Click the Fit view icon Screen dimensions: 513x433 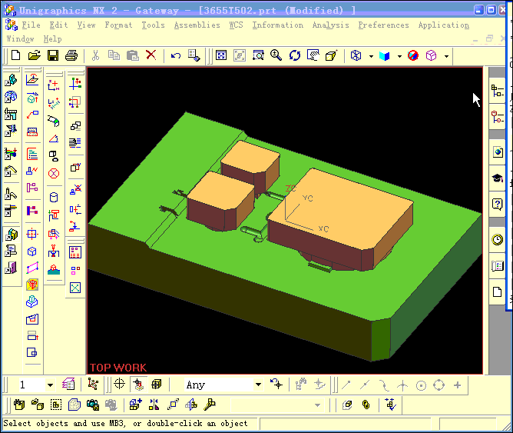[221, 55]
